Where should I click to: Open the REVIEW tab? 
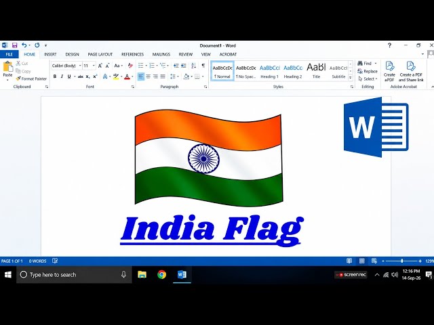pos(185,54)
